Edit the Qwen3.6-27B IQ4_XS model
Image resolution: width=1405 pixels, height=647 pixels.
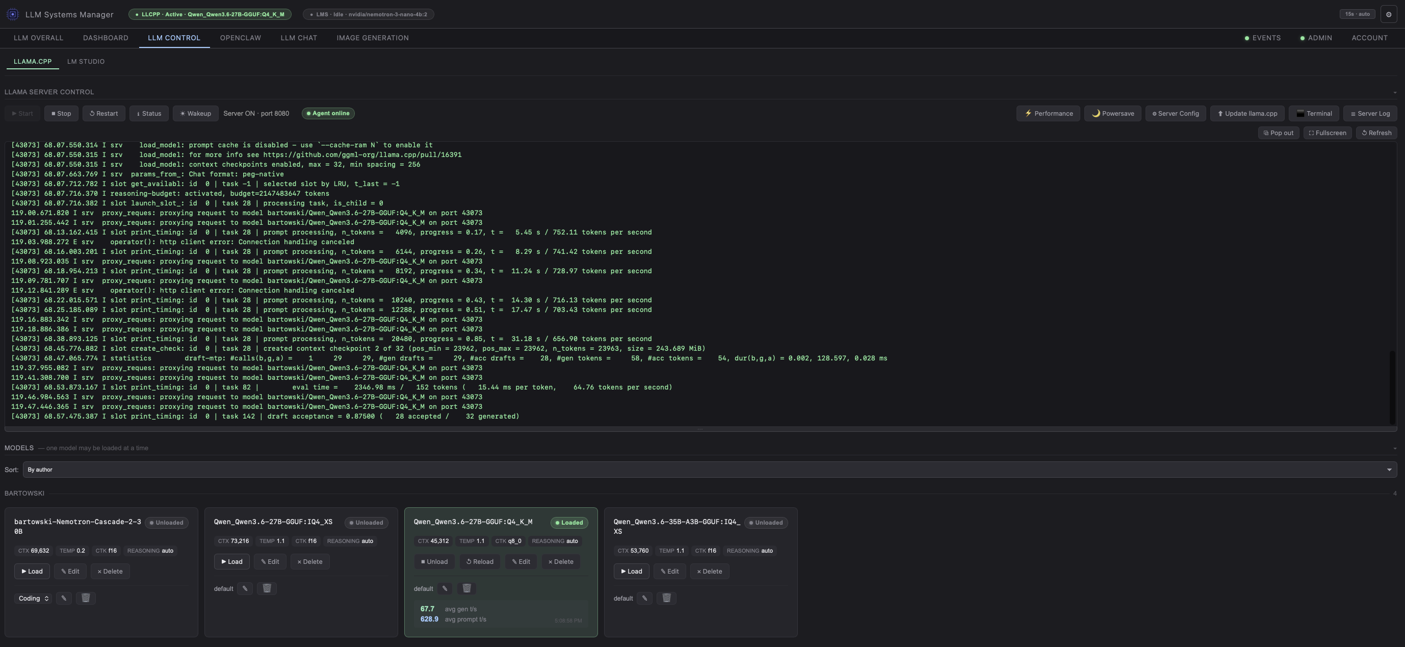270,561
